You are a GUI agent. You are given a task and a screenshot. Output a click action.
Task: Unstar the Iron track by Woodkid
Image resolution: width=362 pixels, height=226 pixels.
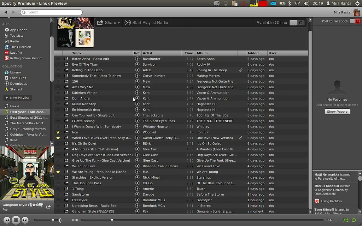(x=58, y=132)
